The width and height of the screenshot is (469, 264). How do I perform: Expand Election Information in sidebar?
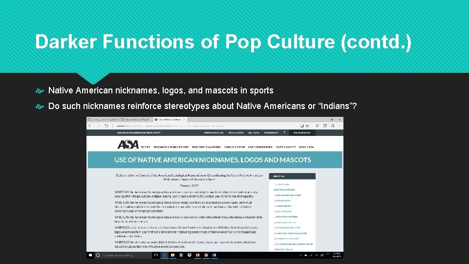(x=287, y=195)
